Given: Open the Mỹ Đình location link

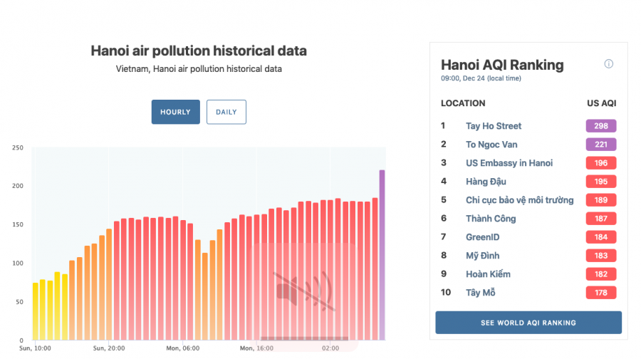Looking at the screenshot, I should (x=482, y=256).
